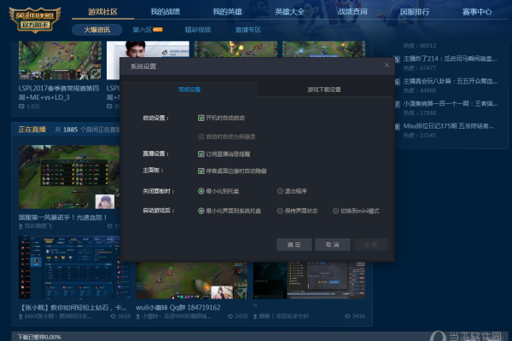Image resolution: width=512 pixels, height=341 pixels.
Task: Open the 我的战绩 tab
Action: [165, 12]
